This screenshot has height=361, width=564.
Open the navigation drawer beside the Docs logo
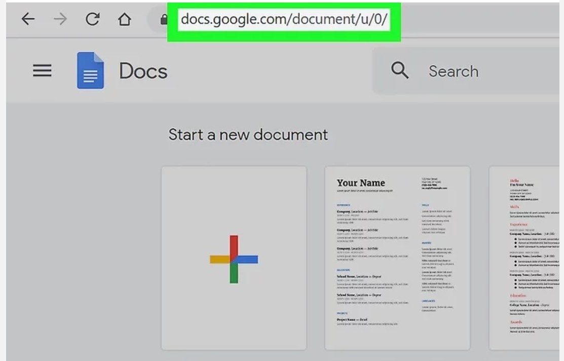click(x=42, y=70)
